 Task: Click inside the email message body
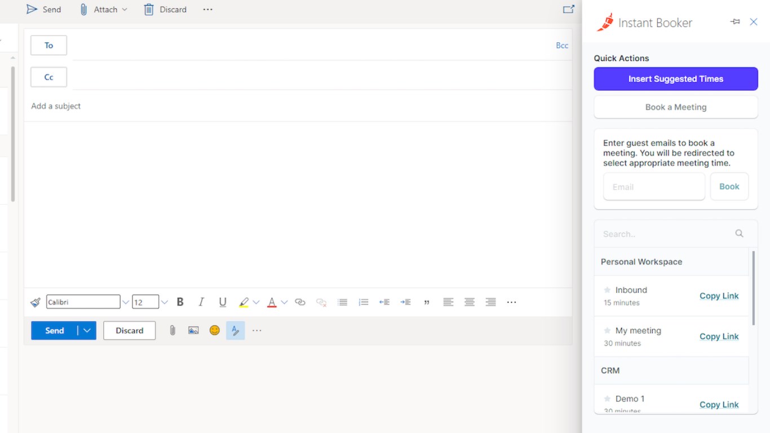pyautogui.click(x=298, y=204)
